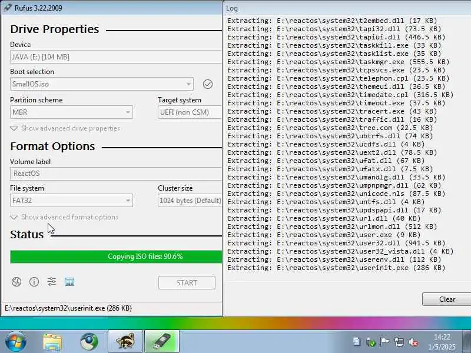Open the Device JAVA (E:) dropdown
This screenshot has width=471, height=353.
(x=116, y=57)
